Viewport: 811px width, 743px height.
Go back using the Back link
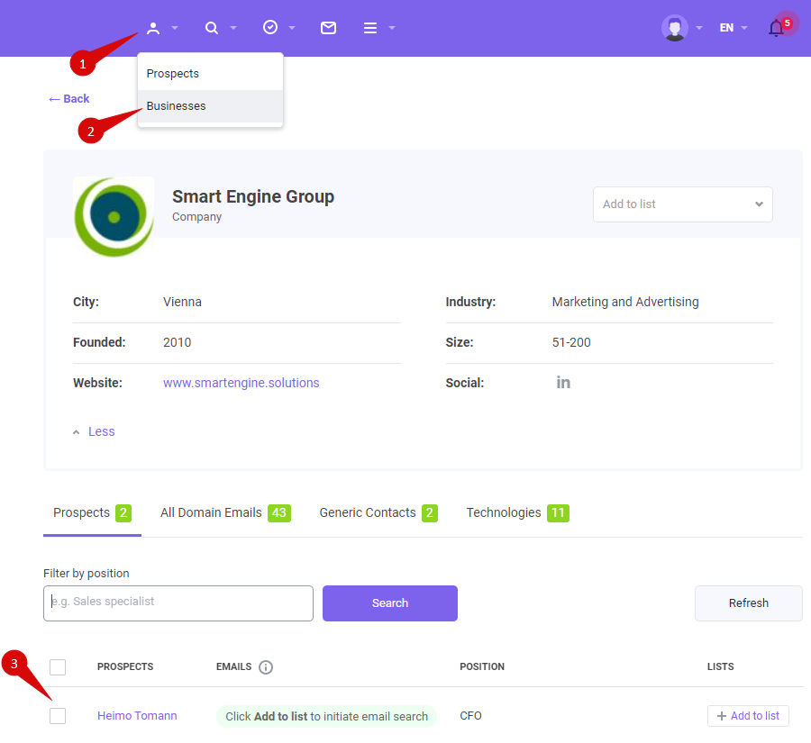point(68,99)
